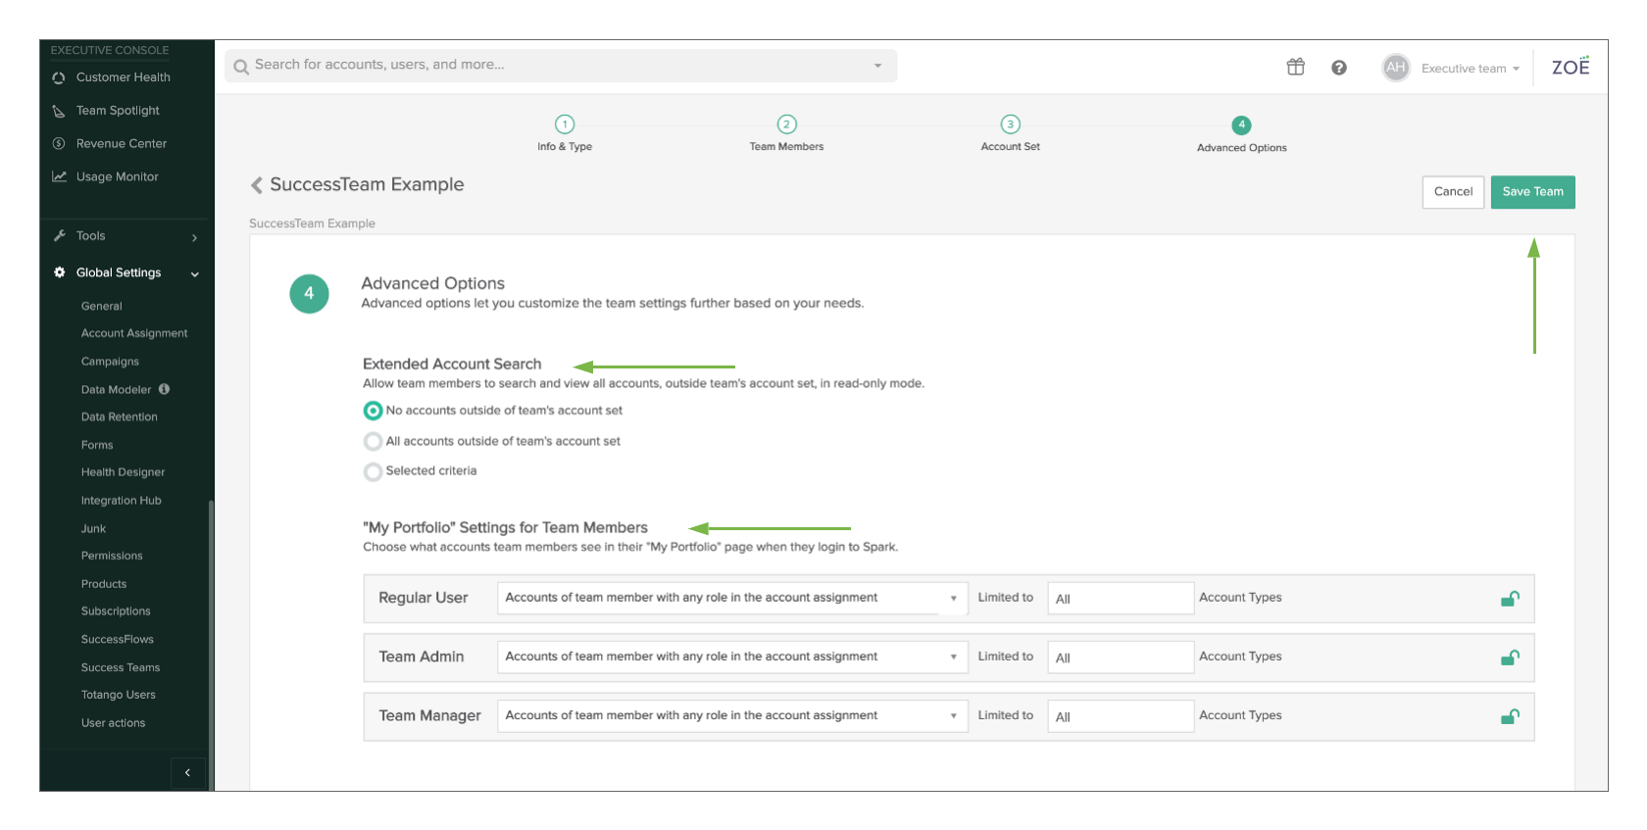
Task: Open Junk settings
Action: click(x=93, y=529)
